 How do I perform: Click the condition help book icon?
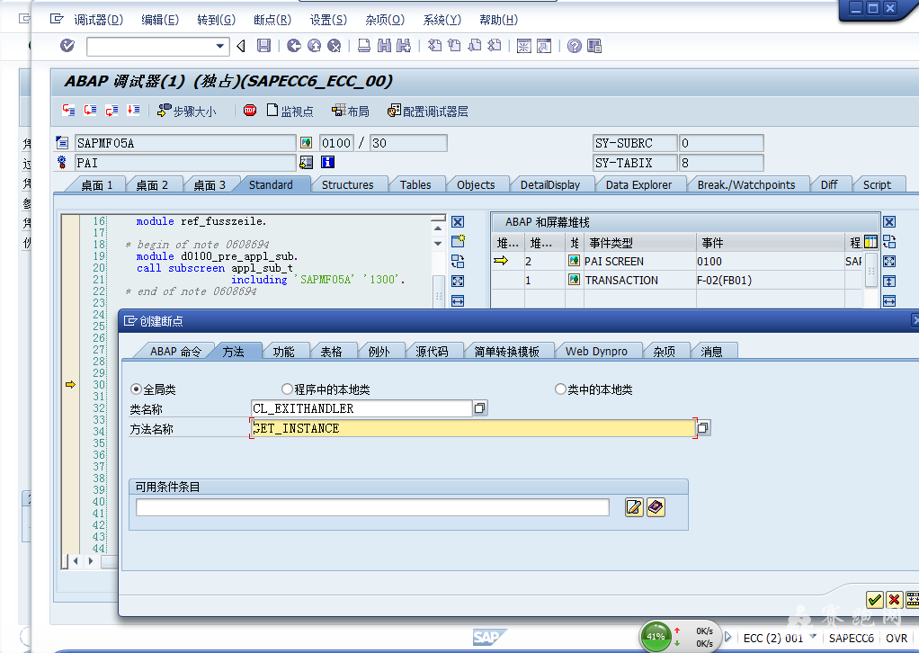pos(656,507)
